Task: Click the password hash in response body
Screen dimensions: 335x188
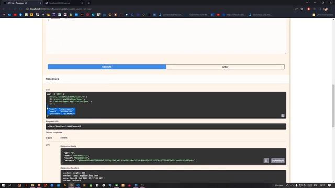Action: pos(136,160)
